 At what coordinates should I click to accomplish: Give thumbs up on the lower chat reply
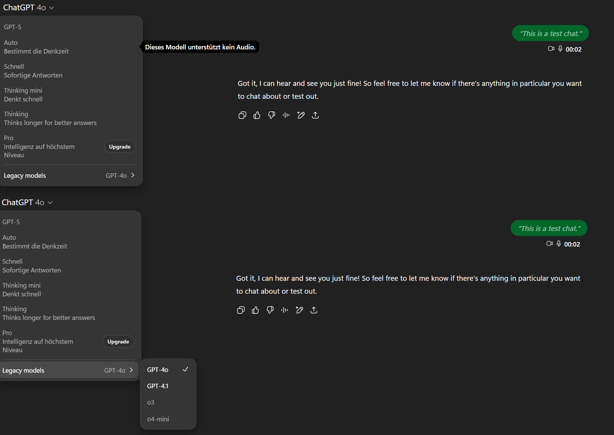255,310
